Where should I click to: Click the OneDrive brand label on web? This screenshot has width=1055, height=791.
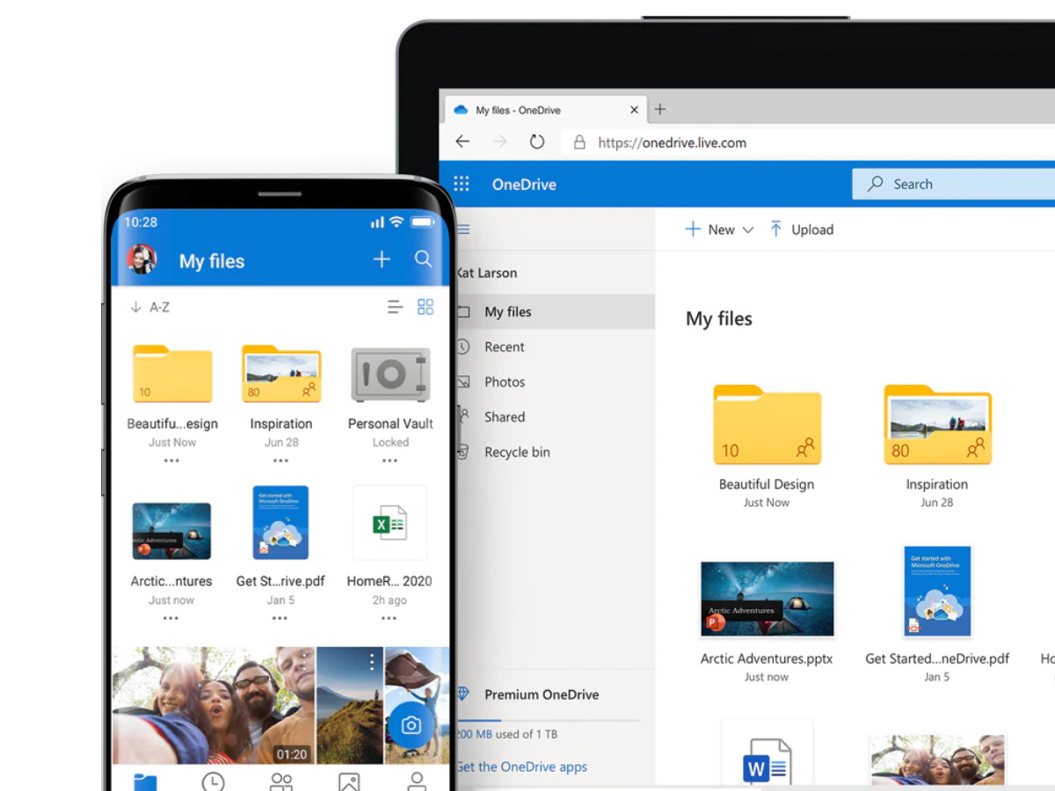coord(524,185)
